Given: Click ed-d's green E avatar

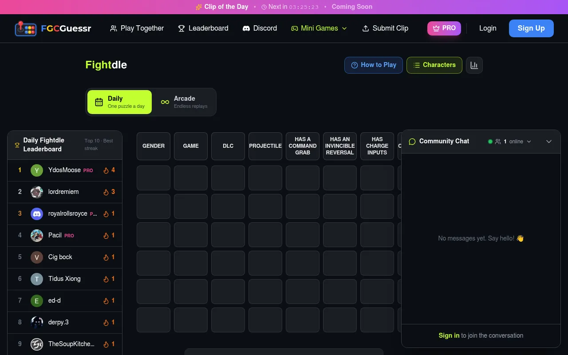Looking at the screenshot, I should point(37,301).
